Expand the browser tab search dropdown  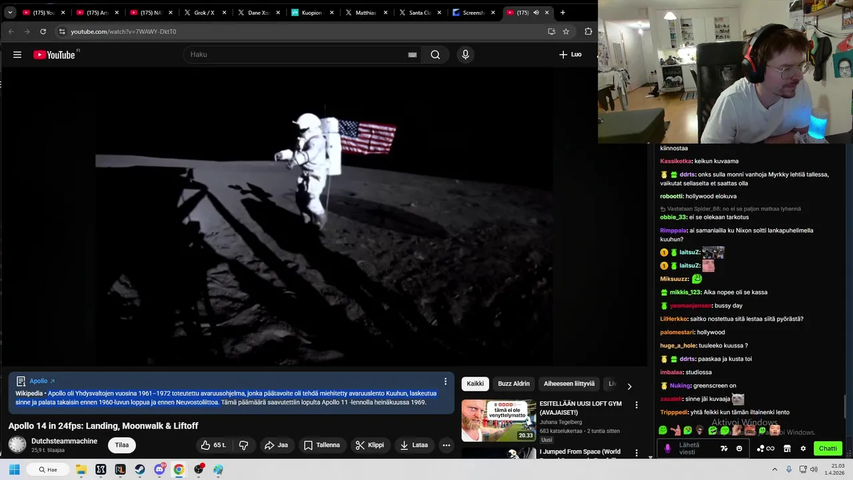[10, 13]
